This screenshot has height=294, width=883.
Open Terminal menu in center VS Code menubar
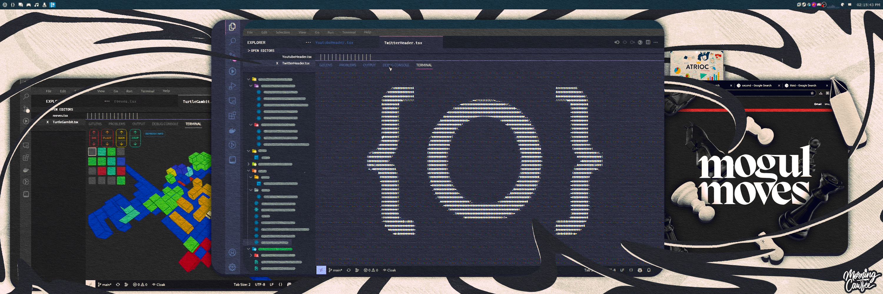coord(349,32)
